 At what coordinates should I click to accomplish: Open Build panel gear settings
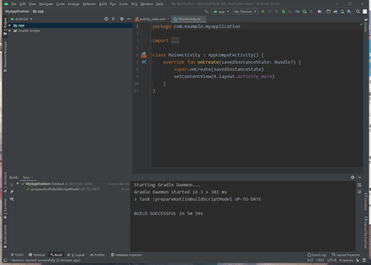[x=353, y=177]
